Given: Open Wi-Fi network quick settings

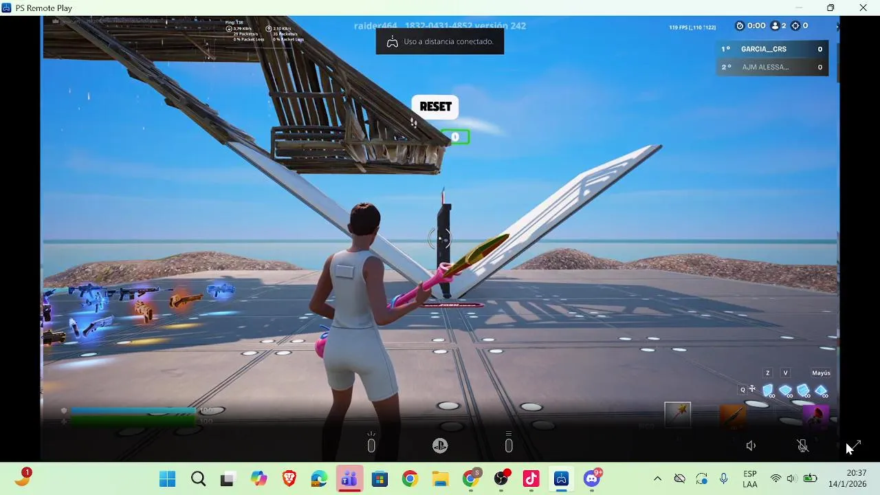Looking at the screenshot, I should [775, 479].
